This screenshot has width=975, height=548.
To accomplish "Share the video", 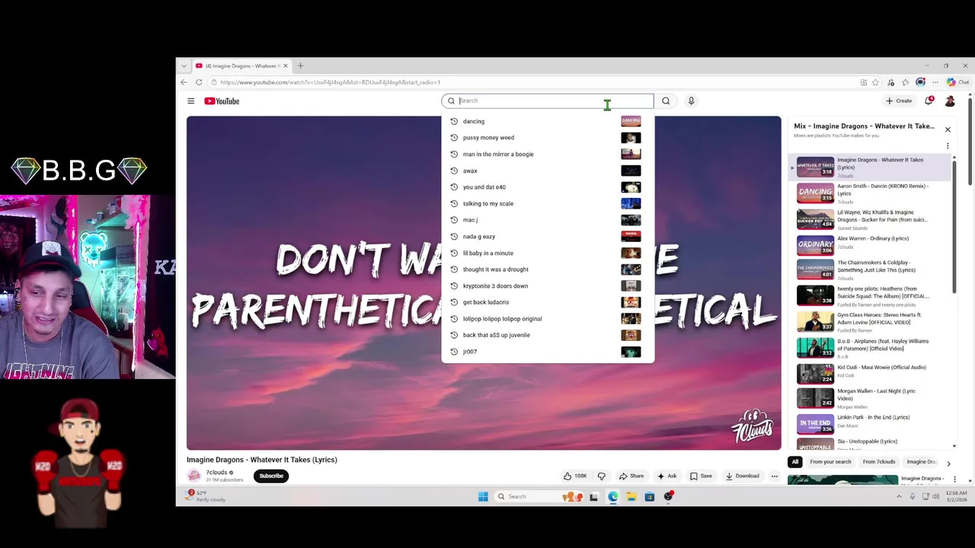I will pos(631,476).
